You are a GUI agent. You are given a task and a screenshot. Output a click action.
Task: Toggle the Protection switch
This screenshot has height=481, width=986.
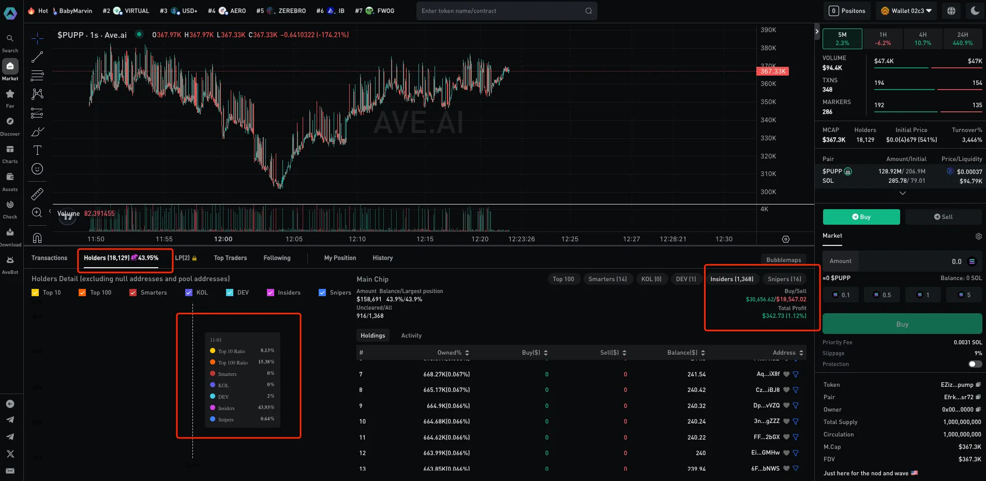975,364
